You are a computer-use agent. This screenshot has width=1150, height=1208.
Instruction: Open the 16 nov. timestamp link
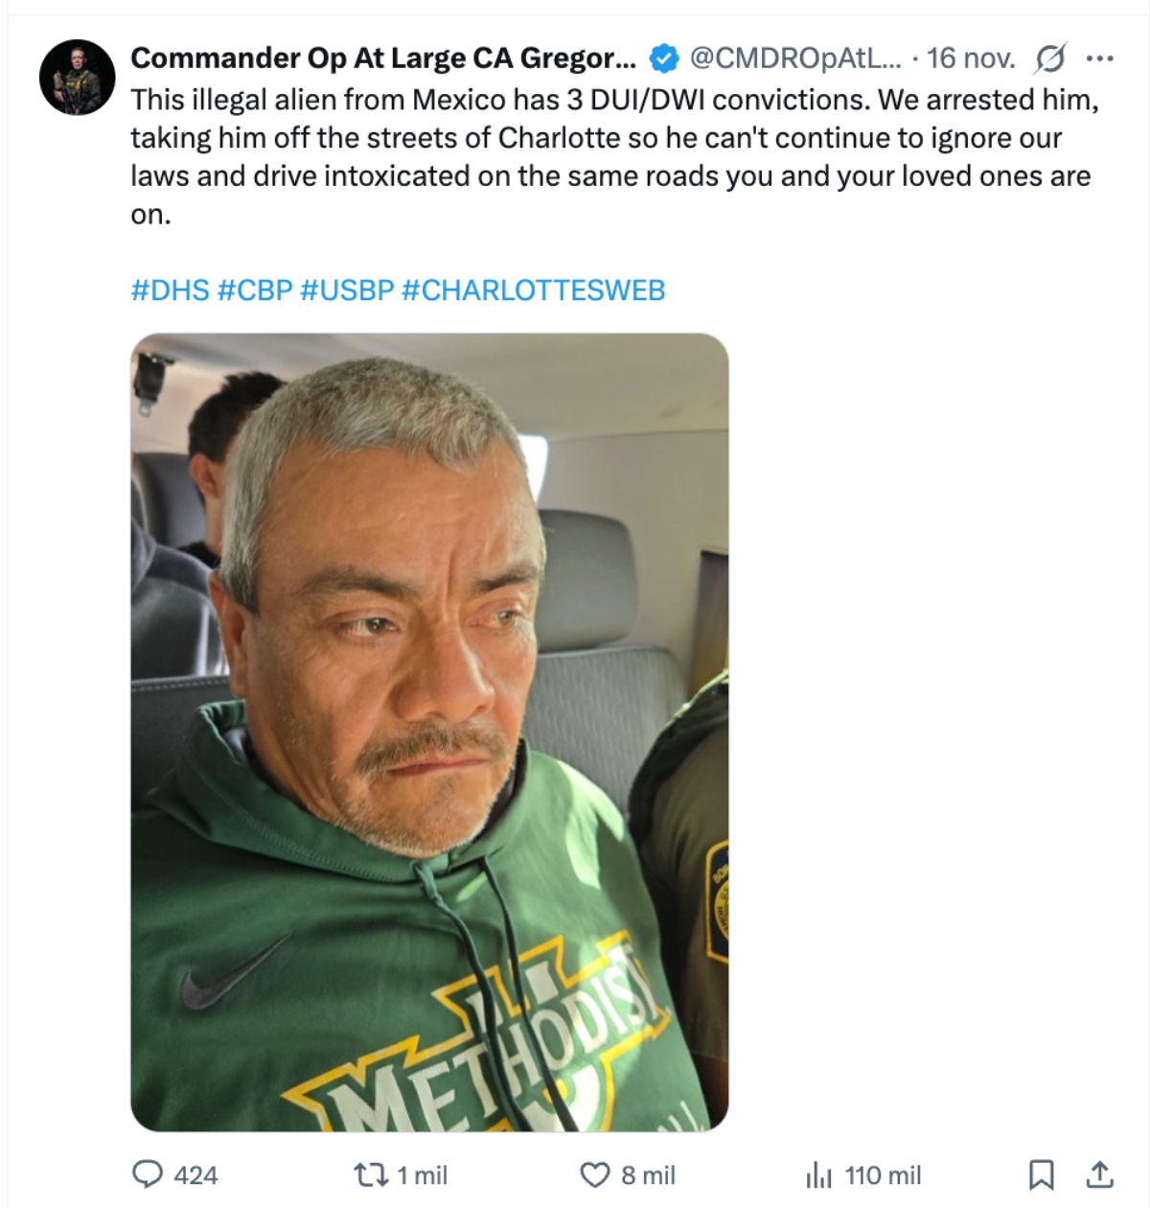click(971, 58)
